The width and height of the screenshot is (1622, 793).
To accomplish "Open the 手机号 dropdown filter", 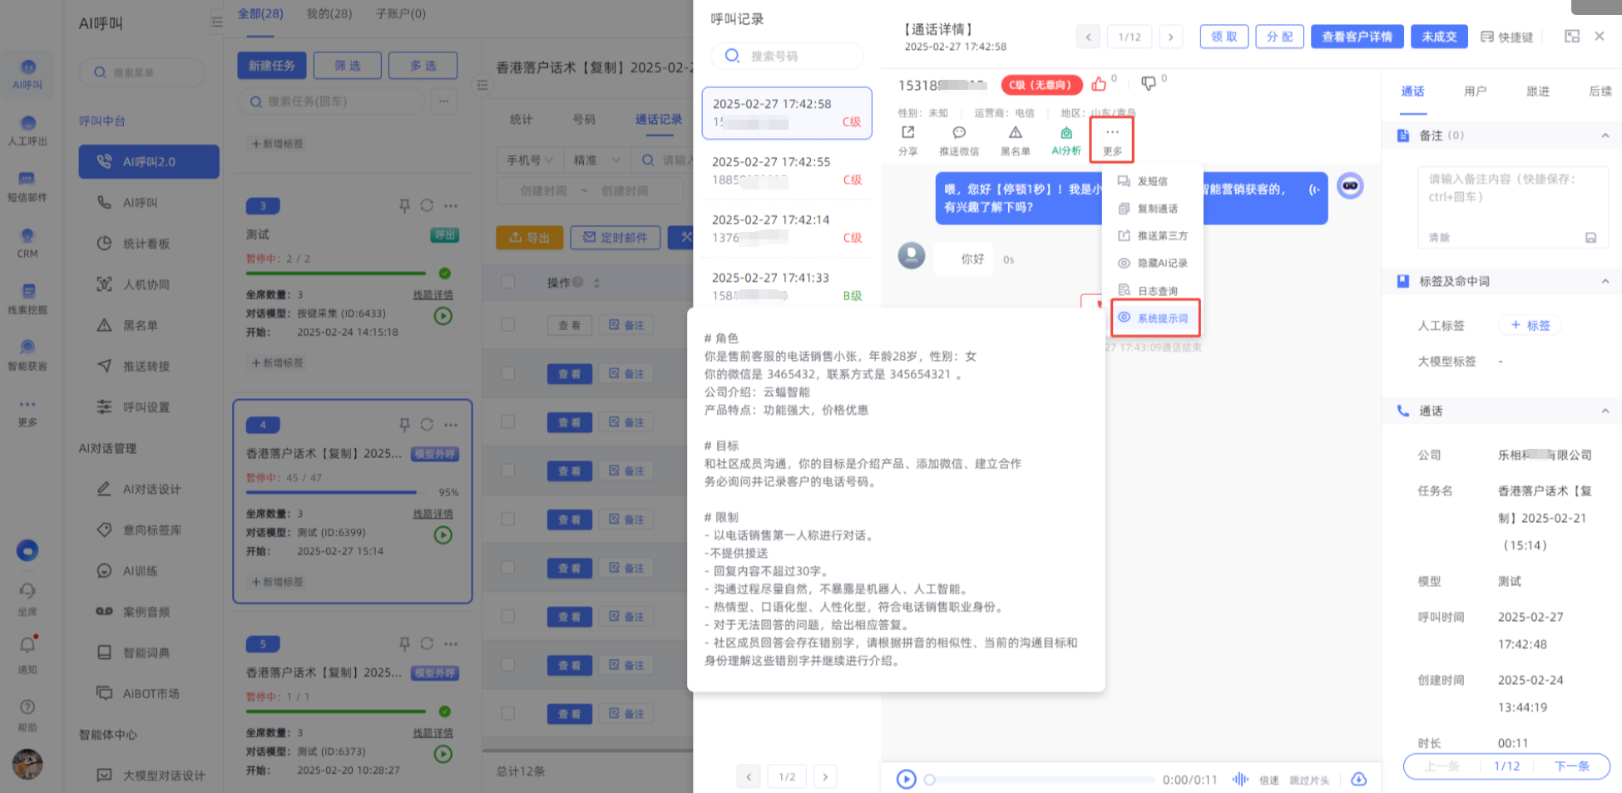I will [x=529, y=160].
